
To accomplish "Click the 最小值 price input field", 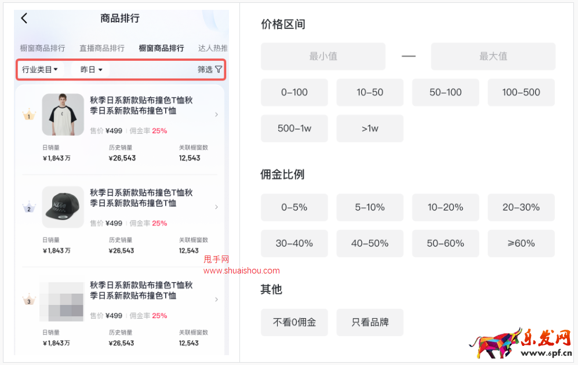I will [323, 56].
